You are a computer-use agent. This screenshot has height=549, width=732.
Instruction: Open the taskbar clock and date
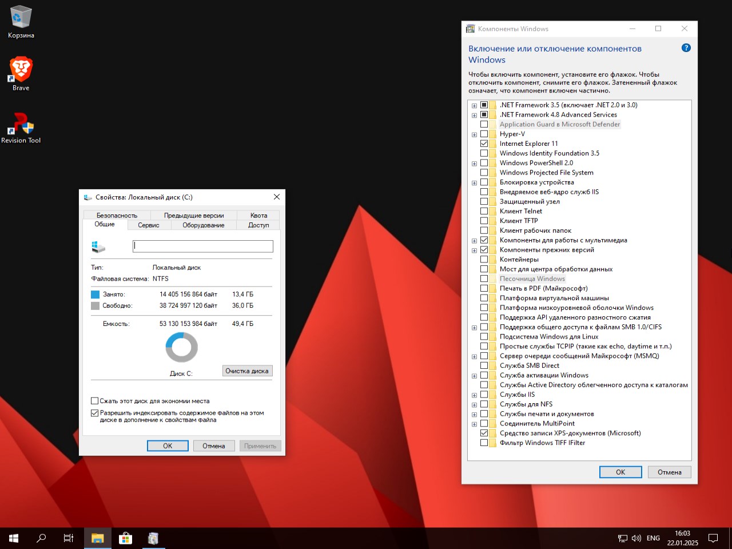pyautogui.click(x=682, y=538)
